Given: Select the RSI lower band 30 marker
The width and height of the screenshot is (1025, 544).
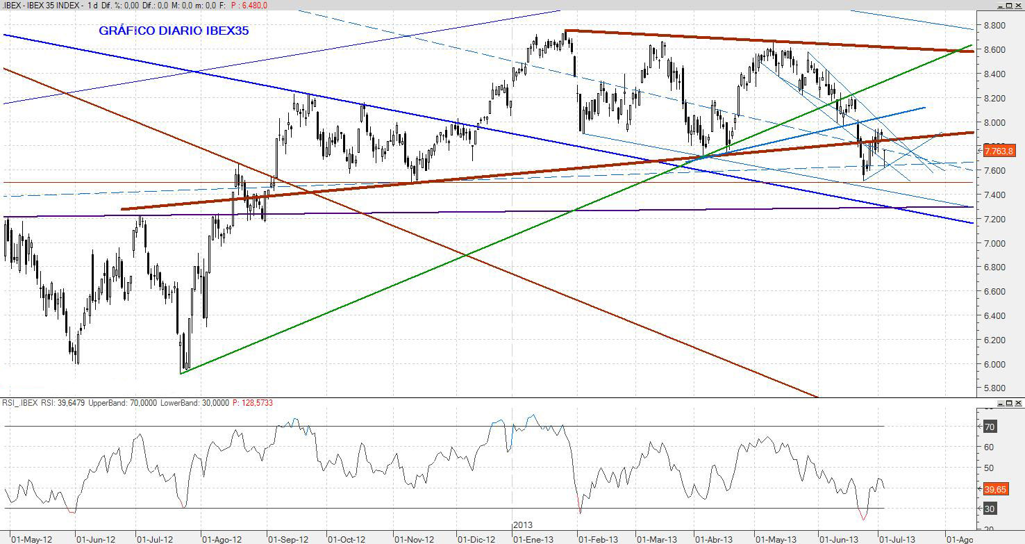Looking at the screenshot, I should [990, 509].
